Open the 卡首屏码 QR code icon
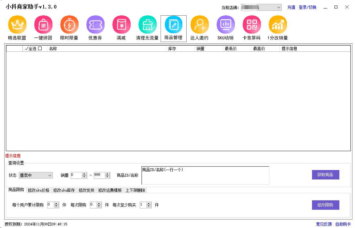 click(251, 25)
